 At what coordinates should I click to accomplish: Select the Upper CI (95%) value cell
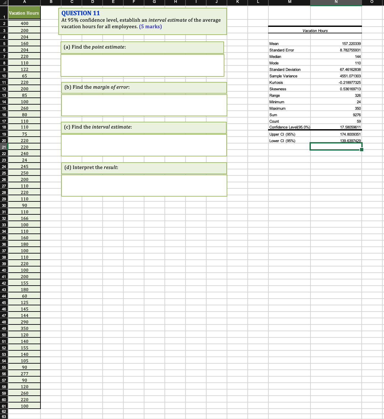(x=336, y=134)
